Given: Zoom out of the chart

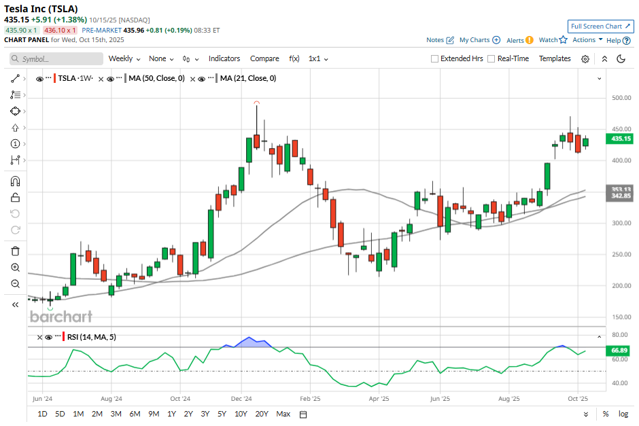Looking at the screenshot, I should (15, 284).
